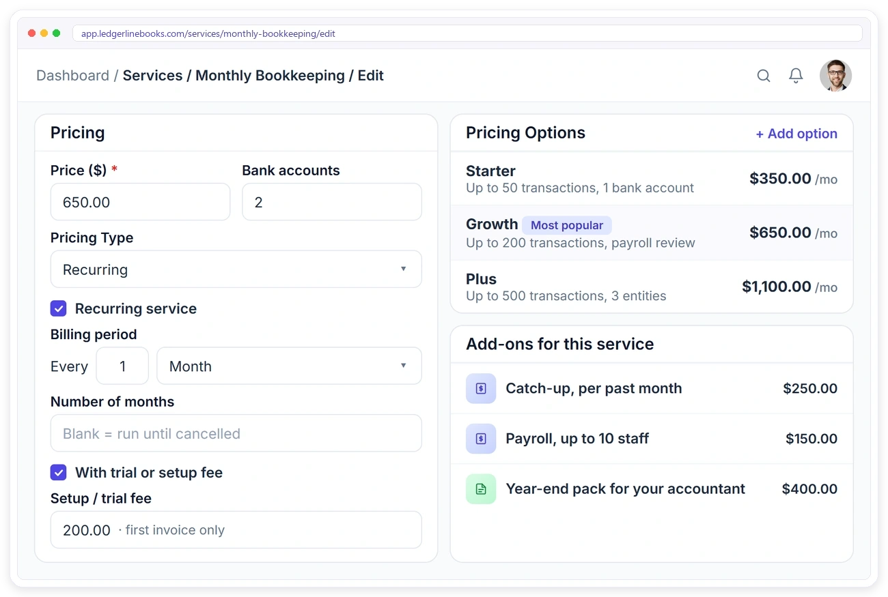The width and height of the screenshot is (888, 597).
Task: Open the user profile avatar
Action: tap(835, 76)
